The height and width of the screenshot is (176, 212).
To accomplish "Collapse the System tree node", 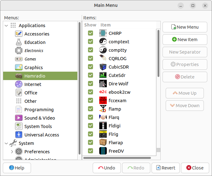I will (6, 143).
